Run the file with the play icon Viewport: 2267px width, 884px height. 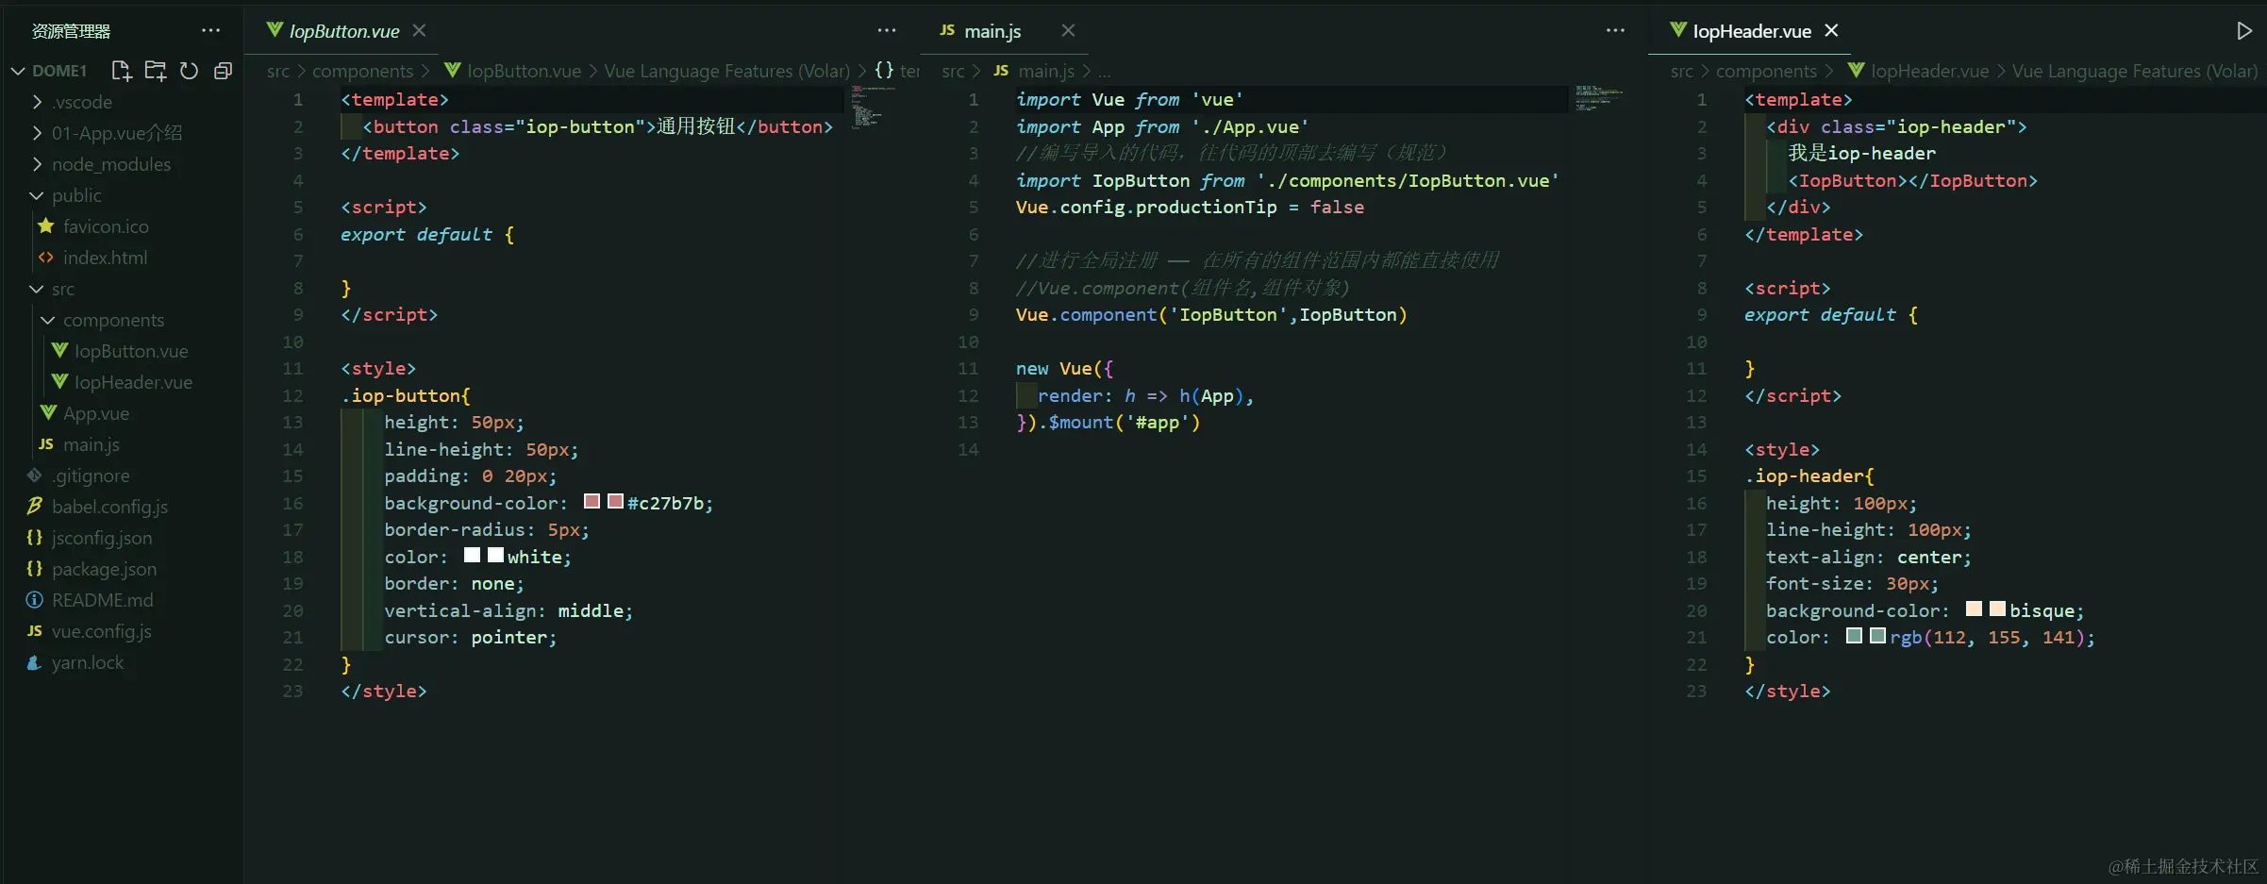[x=2244, y=31]
